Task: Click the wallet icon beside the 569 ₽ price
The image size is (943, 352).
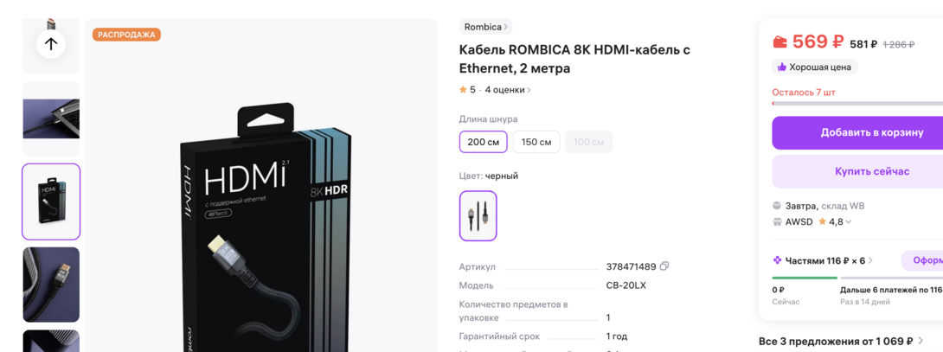Action: (x=779, y=42)
